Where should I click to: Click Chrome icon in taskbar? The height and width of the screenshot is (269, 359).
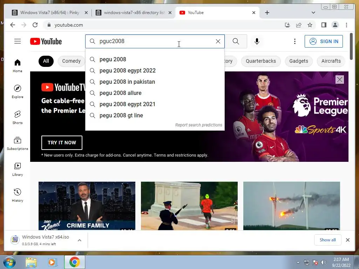[x=74, y=262]
